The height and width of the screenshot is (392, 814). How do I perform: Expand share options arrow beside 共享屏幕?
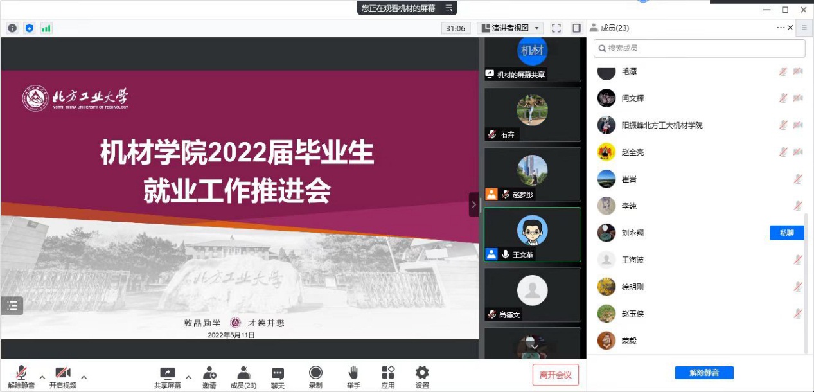coord(188,377)
